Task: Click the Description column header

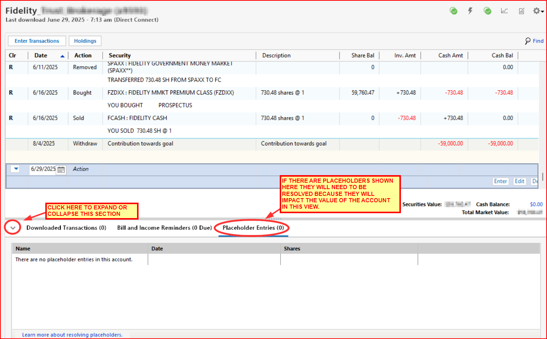Action: [276, 55]
